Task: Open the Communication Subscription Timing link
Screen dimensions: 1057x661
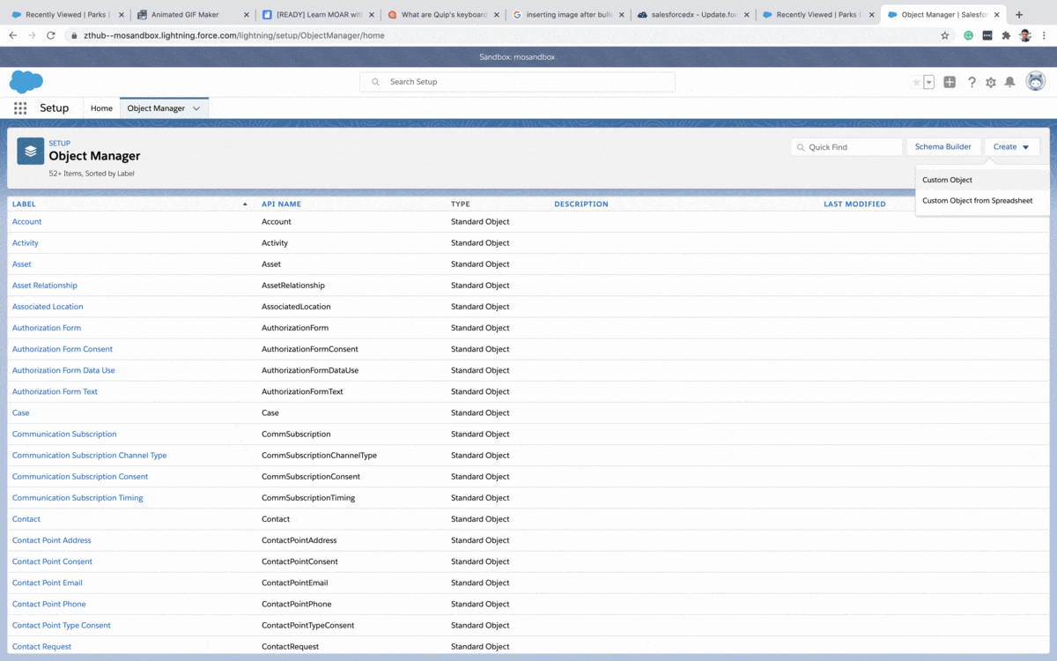Action: click(x=78, y=498)
